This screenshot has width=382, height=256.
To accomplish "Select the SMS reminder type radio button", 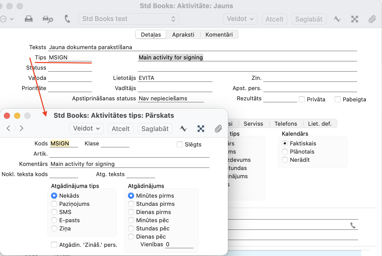I will (x=54, y=212).
